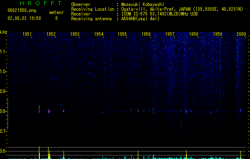
Task: Click observer name Masayuki Kobayashi
Action: [143, 4]
